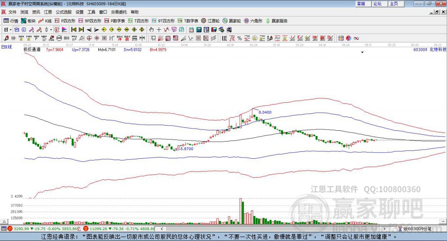
Task: Open the 文件 menu
Action: (x=12, y=12)
